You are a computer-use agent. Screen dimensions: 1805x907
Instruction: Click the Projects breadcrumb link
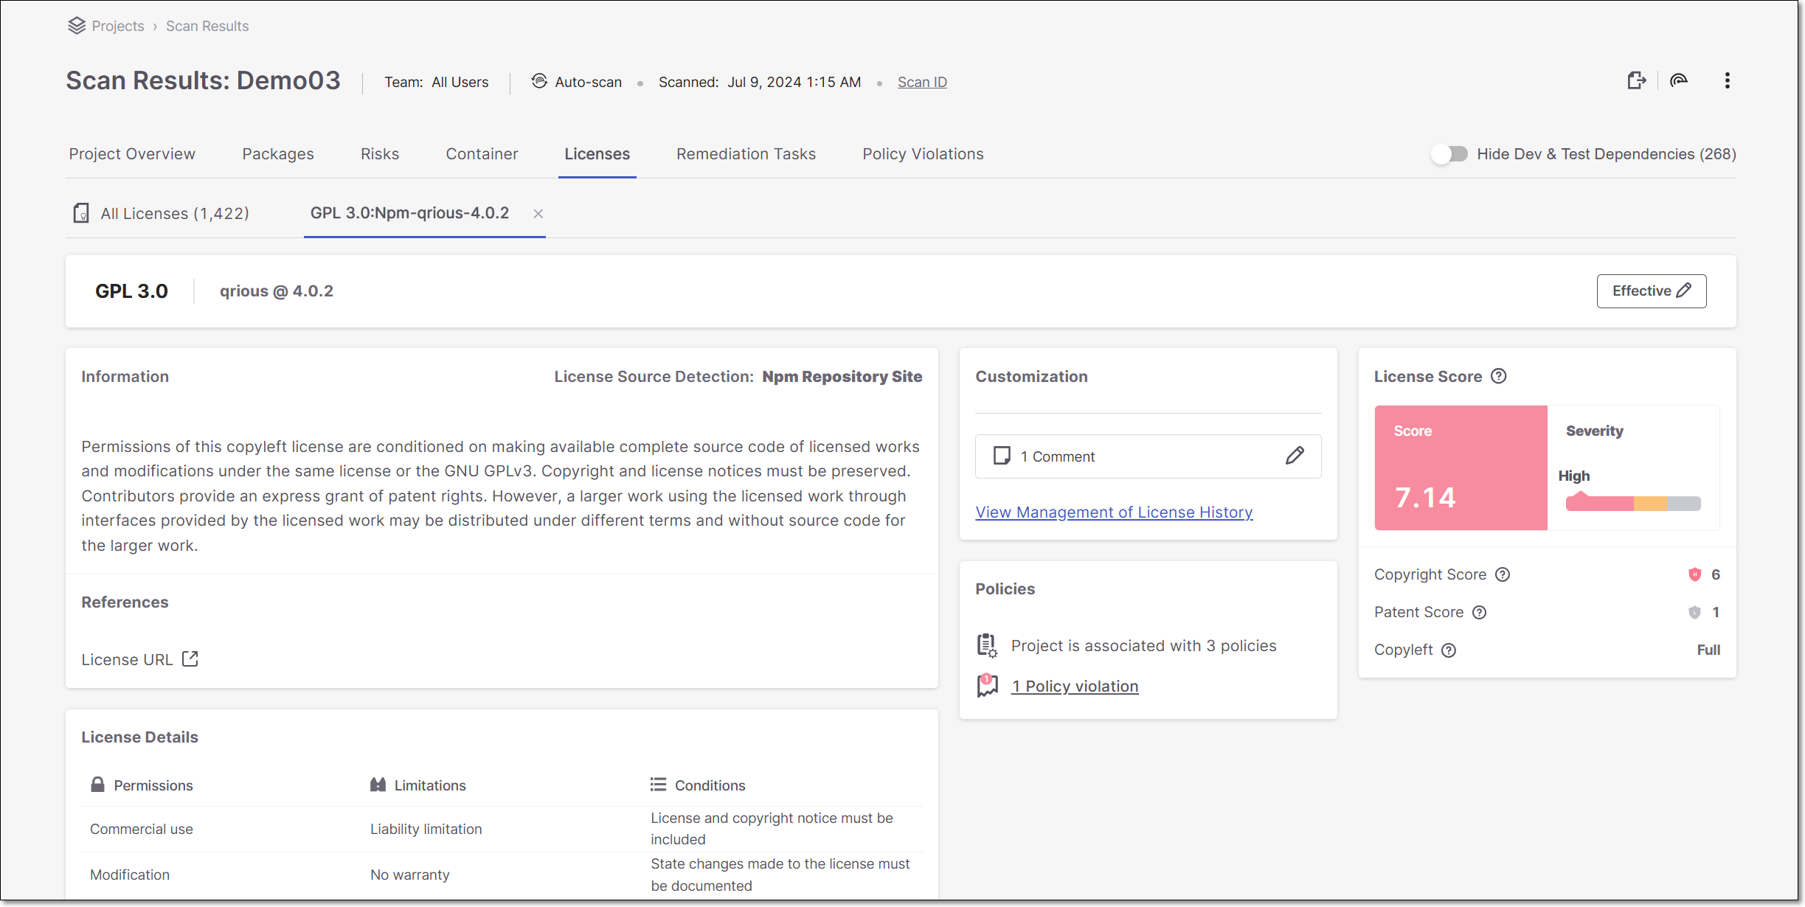(118, 26)
